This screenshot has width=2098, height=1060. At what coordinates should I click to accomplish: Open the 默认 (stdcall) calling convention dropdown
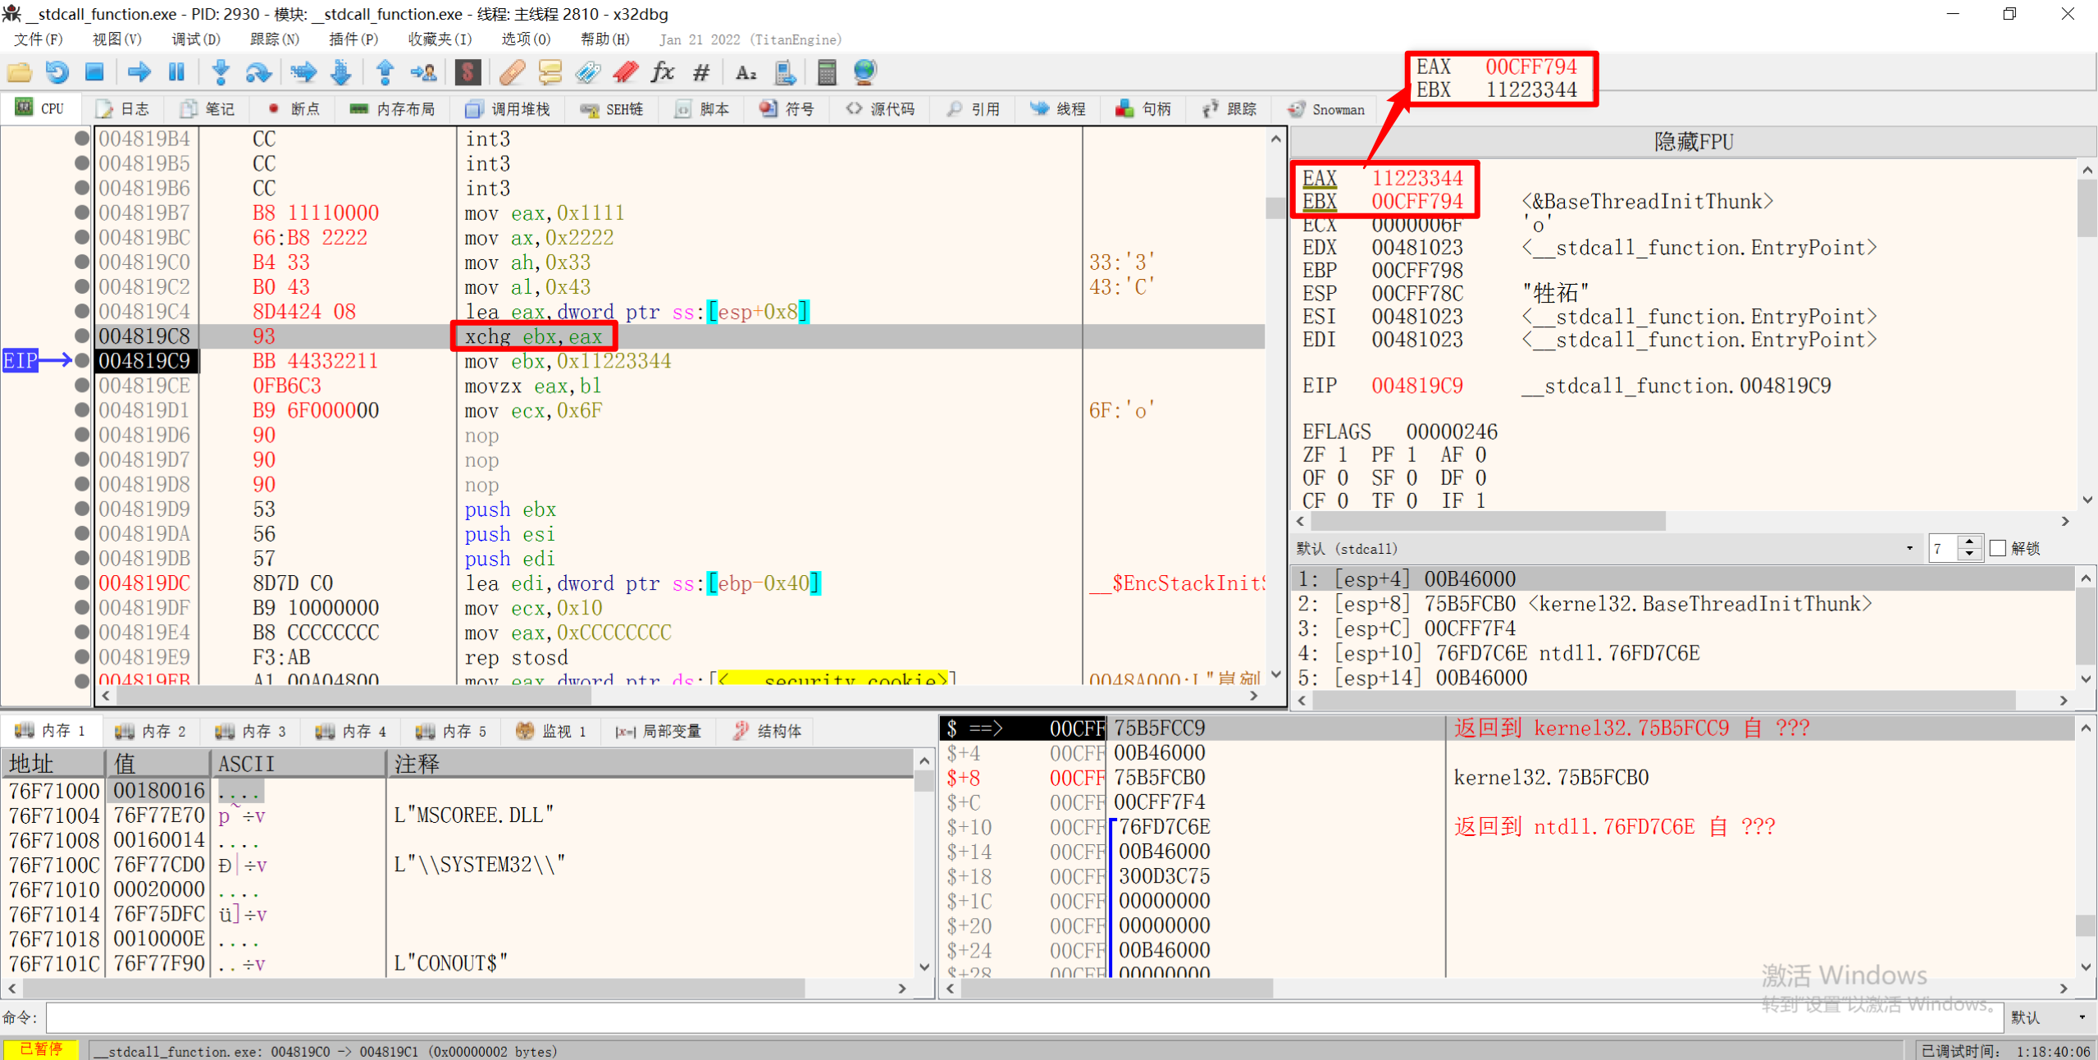[1909, 548]
